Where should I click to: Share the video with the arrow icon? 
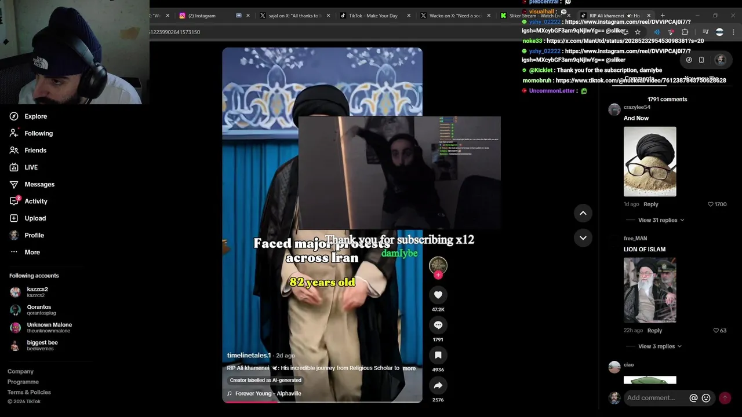pos(438,385)
